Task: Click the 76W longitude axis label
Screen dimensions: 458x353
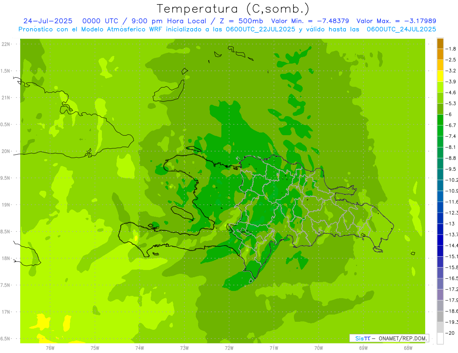Action: point(50,348)
